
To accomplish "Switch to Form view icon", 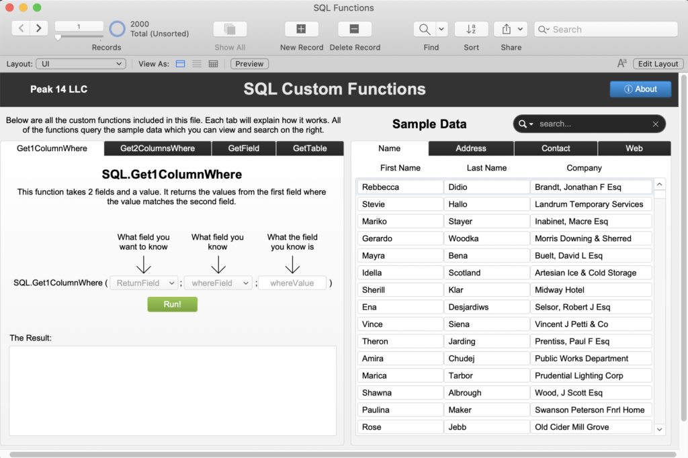I will (x=180, y=64).
